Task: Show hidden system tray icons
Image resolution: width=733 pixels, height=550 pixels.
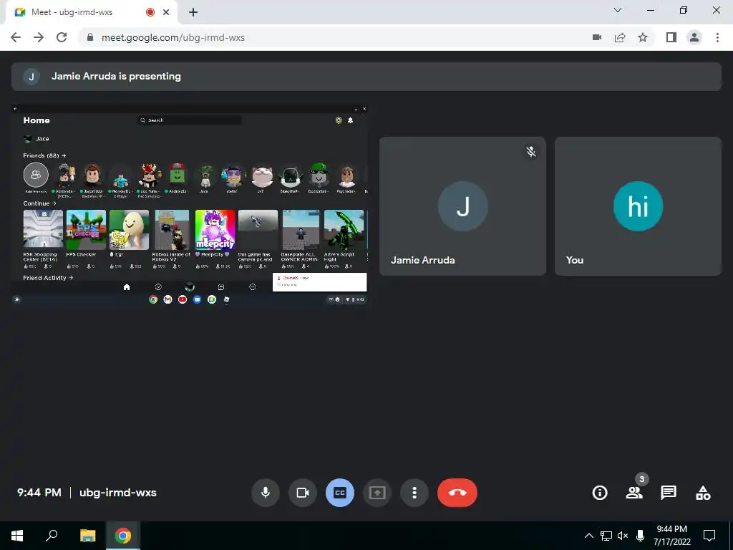Action: tap(589, 536)
